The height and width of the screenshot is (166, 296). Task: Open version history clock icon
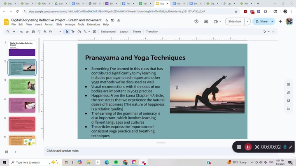[196, 21]
